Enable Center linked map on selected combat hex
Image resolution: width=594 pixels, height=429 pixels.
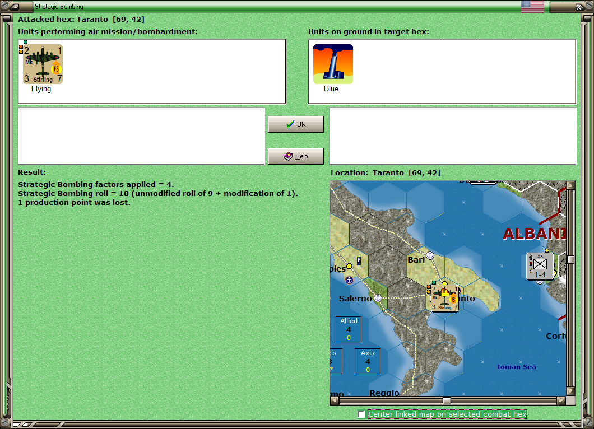click(361, 414)
